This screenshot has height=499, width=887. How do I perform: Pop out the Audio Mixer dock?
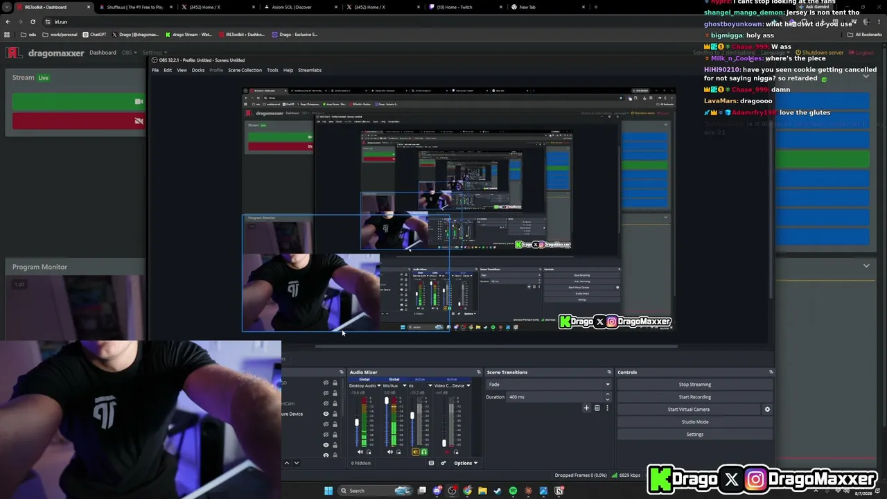(x=478, y=372)
